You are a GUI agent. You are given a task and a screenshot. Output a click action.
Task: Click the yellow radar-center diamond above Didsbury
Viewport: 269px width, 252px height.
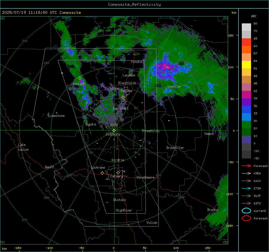tap(114, 131)
